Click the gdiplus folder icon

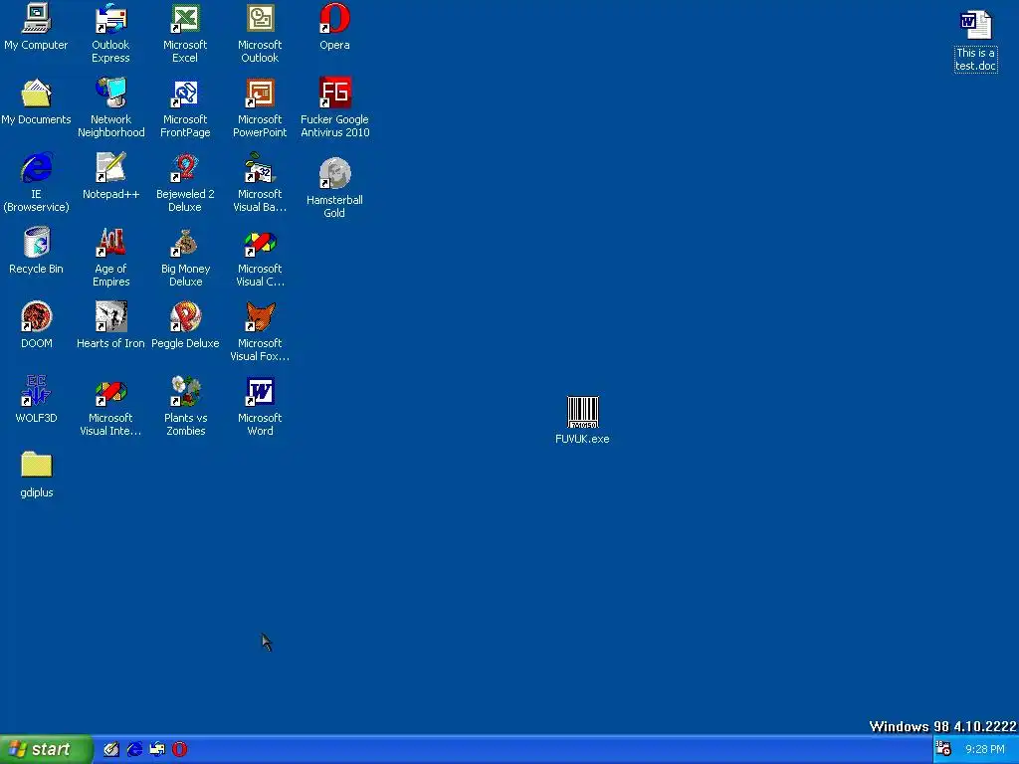point(37,466)
